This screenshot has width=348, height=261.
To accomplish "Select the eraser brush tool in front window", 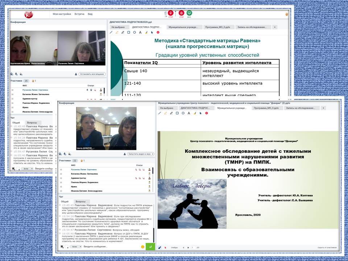I will (195, 113).
